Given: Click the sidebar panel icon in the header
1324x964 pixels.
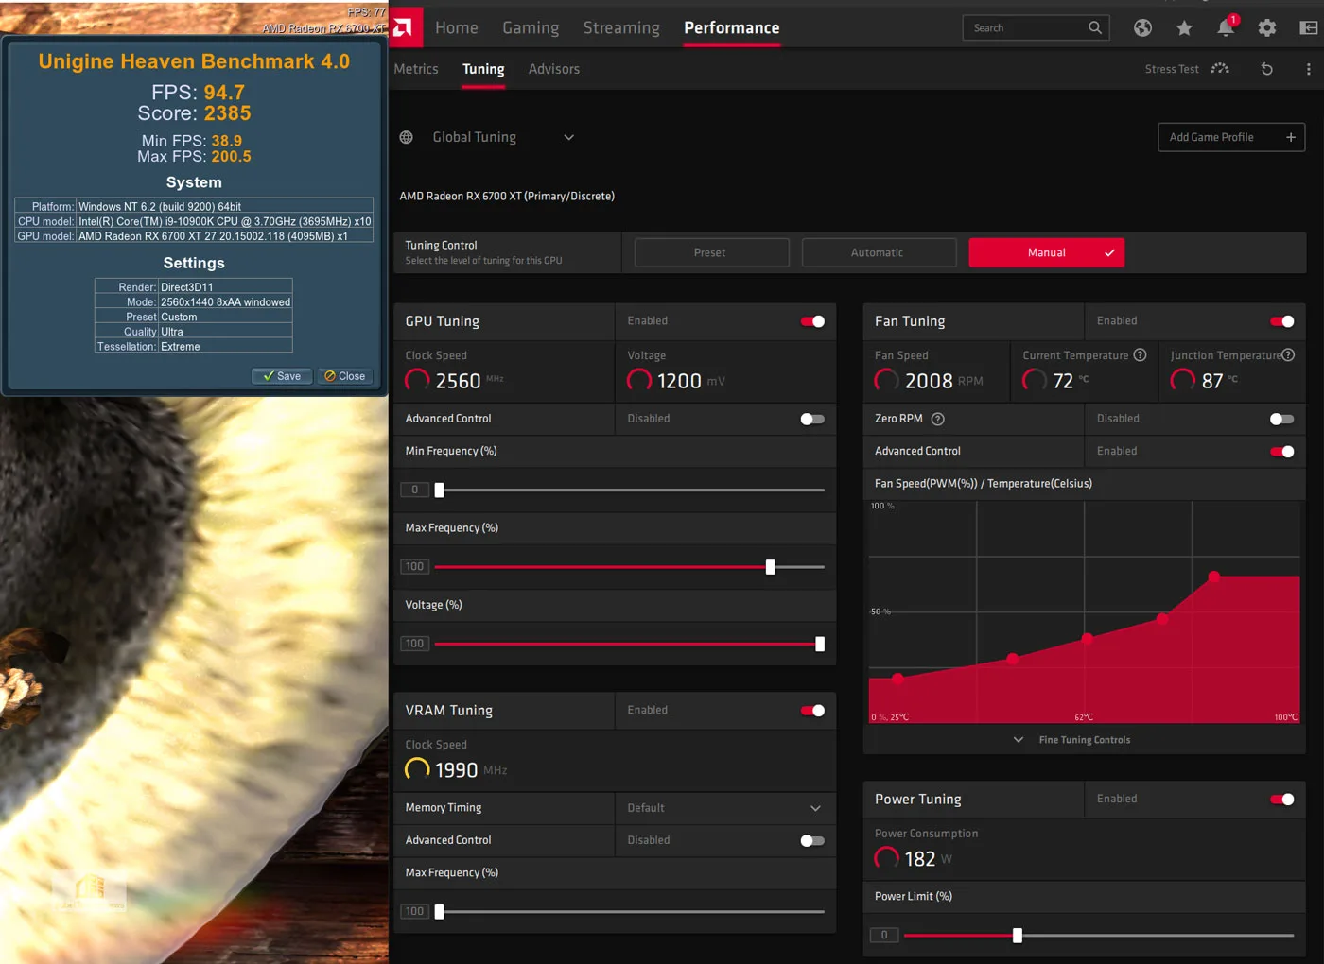Looking at the screenshot, I should (x=1309, y=28).
